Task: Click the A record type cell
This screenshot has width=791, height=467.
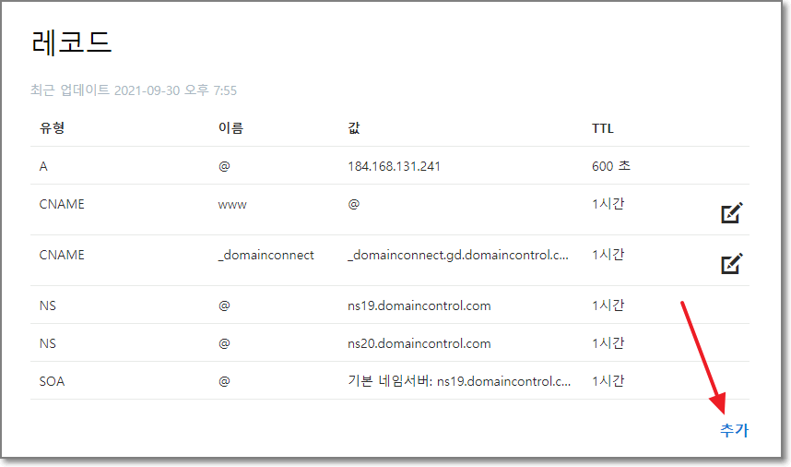Action: point(43,166)
